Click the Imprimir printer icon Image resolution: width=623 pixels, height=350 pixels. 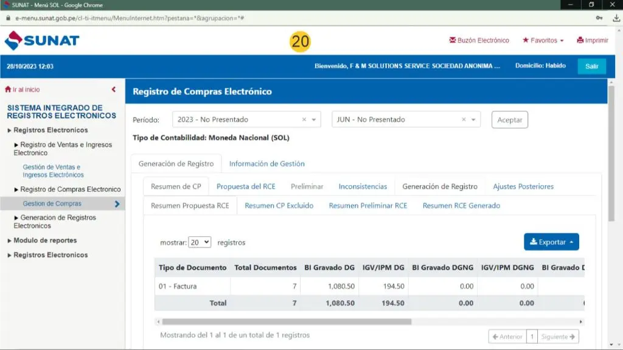point(580,41)
